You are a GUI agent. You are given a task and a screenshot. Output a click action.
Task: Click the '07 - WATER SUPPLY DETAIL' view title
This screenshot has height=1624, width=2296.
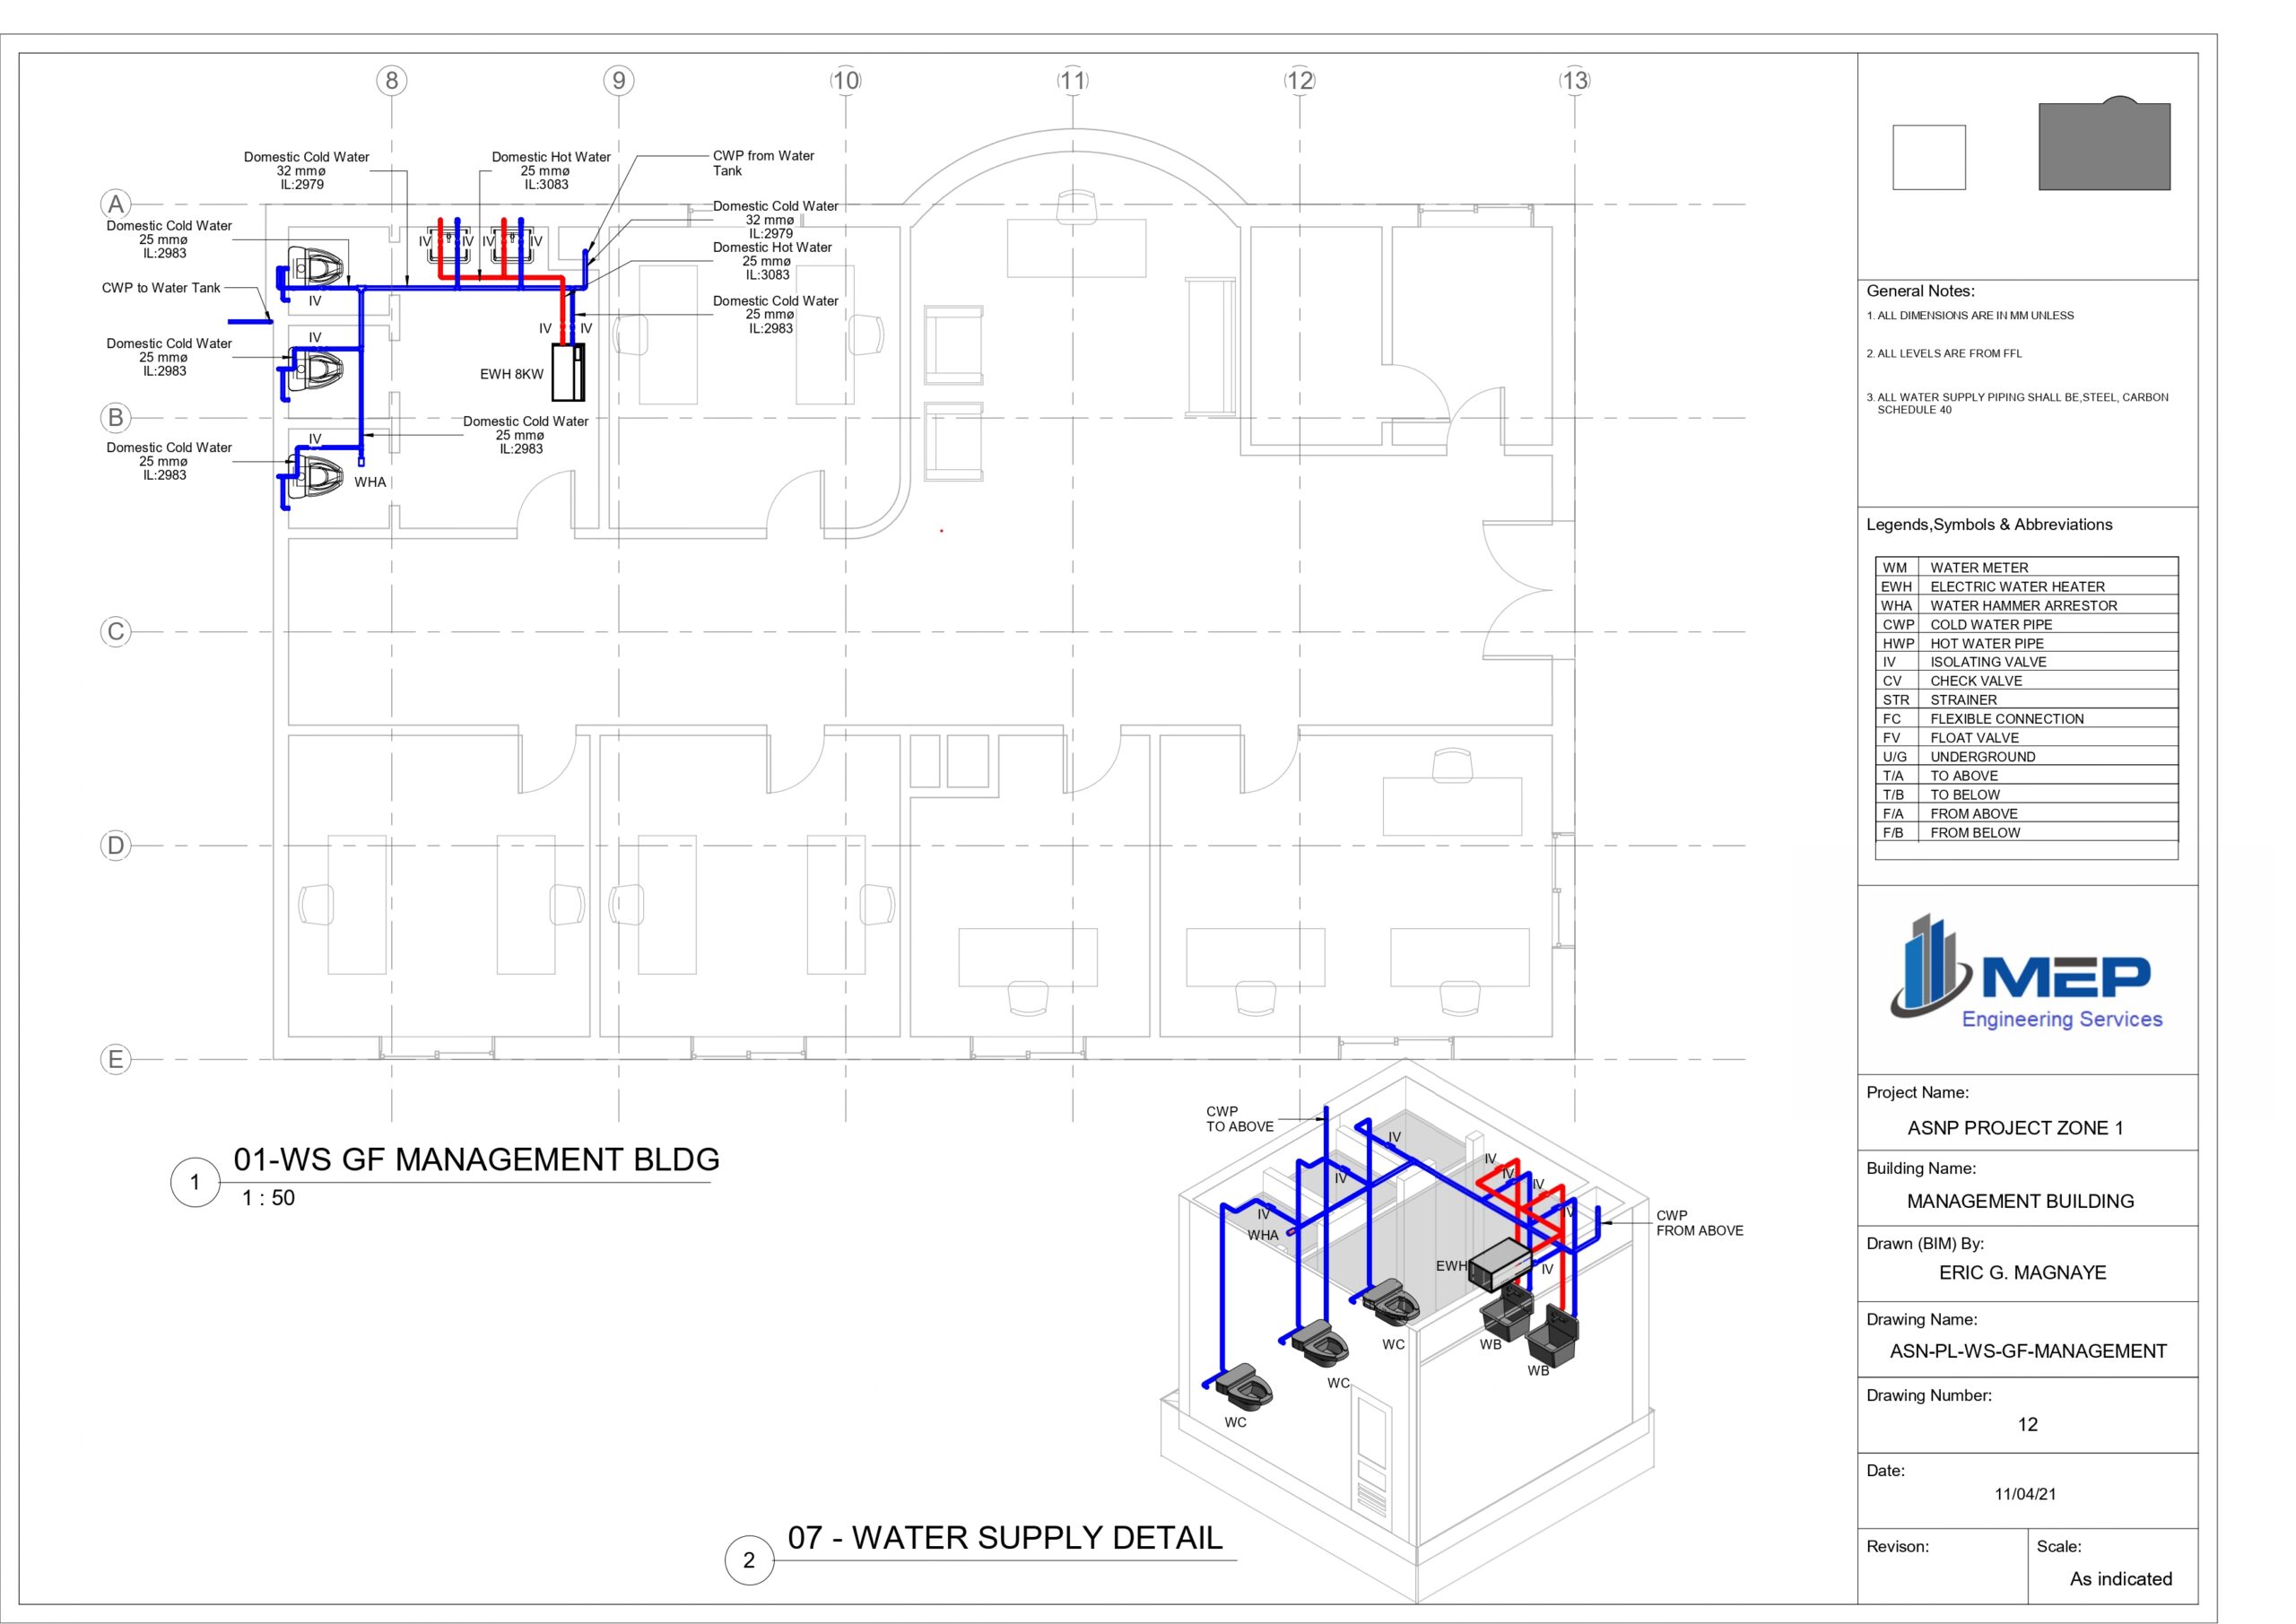pos(1005,1538)
